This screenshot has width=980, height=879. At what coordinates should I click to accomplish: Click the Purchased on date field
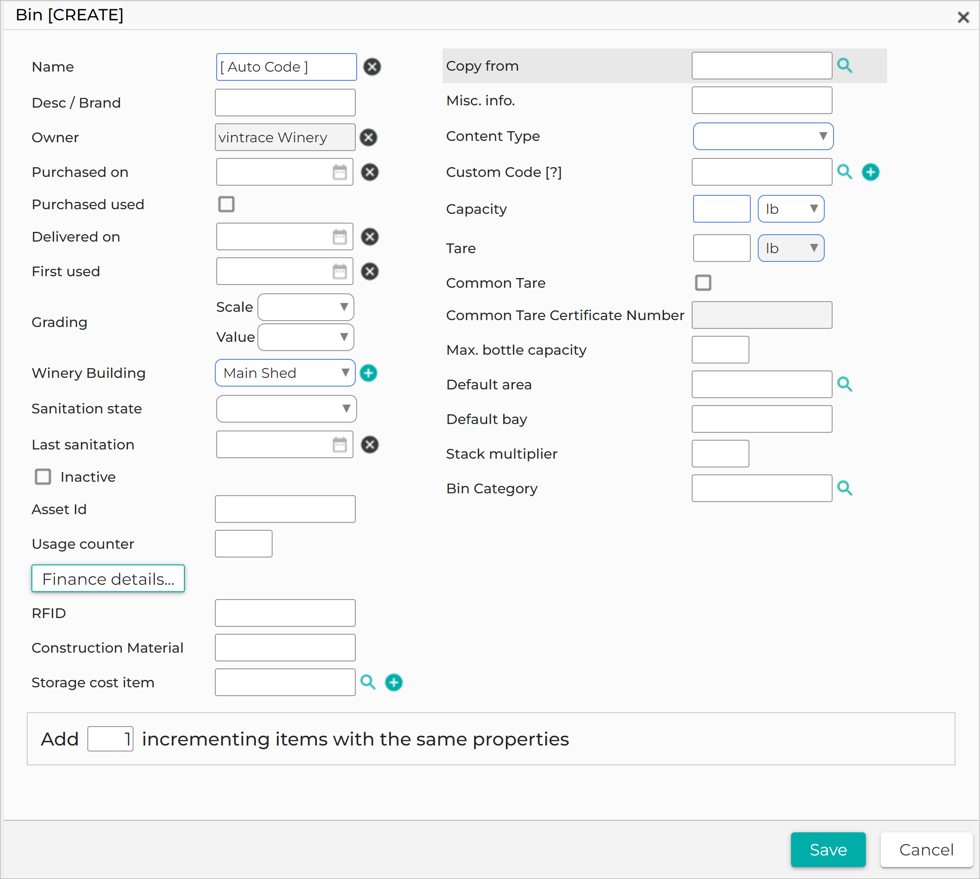tap(285, 172)
